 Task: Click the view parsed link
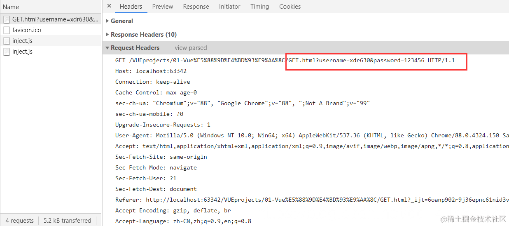[191, 48]
